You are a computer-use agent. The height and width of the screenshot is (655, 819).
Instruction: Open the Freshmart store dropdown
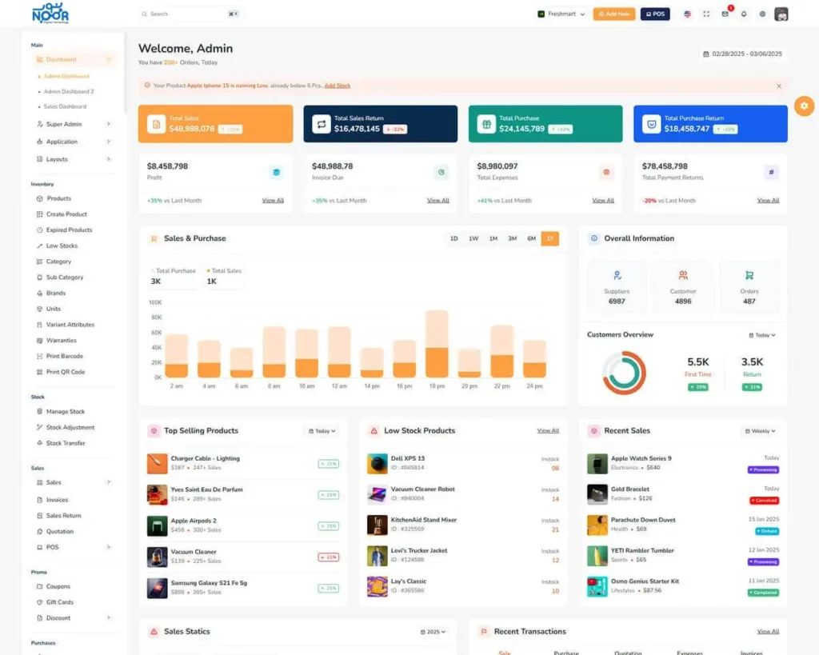(561, 14)
